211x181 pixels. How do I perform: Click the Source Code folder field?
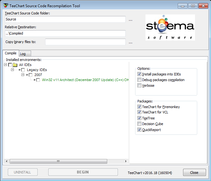[65, 19]
